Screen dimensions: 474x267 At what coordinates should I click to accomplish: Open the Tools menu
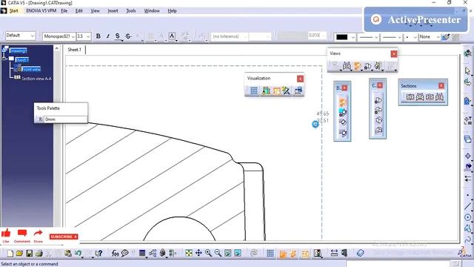(130, 10)
